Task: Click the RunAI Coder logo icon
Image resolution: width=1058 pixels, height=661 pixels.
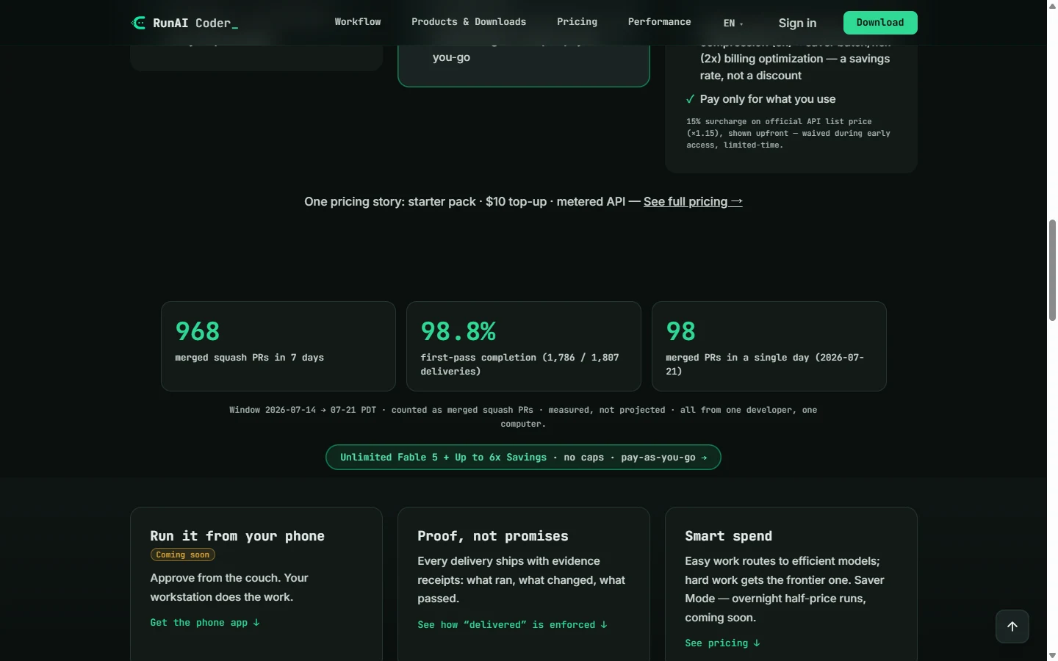Action: pos(138,23)
